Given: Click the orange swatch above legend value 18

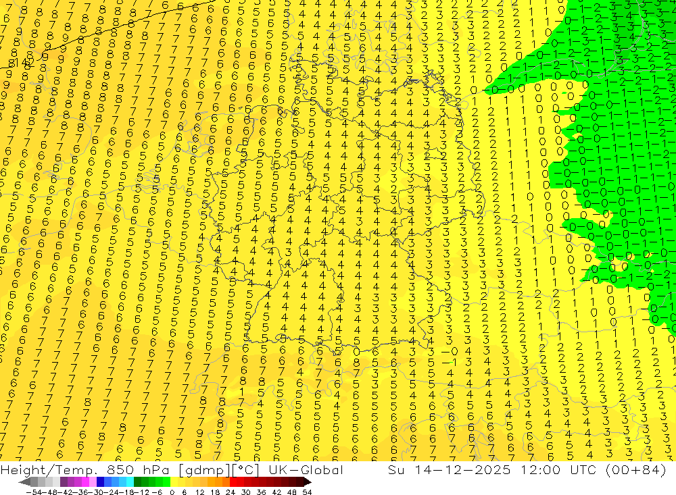Looking at the screenshot, I should pos(218,481).
